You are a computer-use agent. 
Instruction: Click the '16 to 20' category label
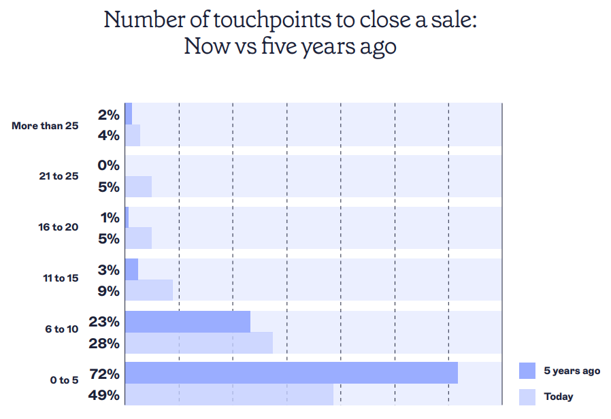(58, 227)
